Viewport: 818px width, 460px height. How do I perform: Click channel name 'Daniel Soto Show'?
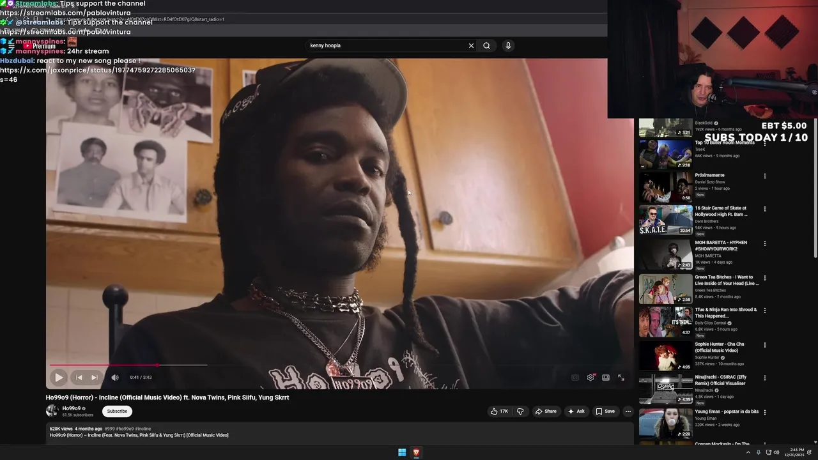[710, 182]
